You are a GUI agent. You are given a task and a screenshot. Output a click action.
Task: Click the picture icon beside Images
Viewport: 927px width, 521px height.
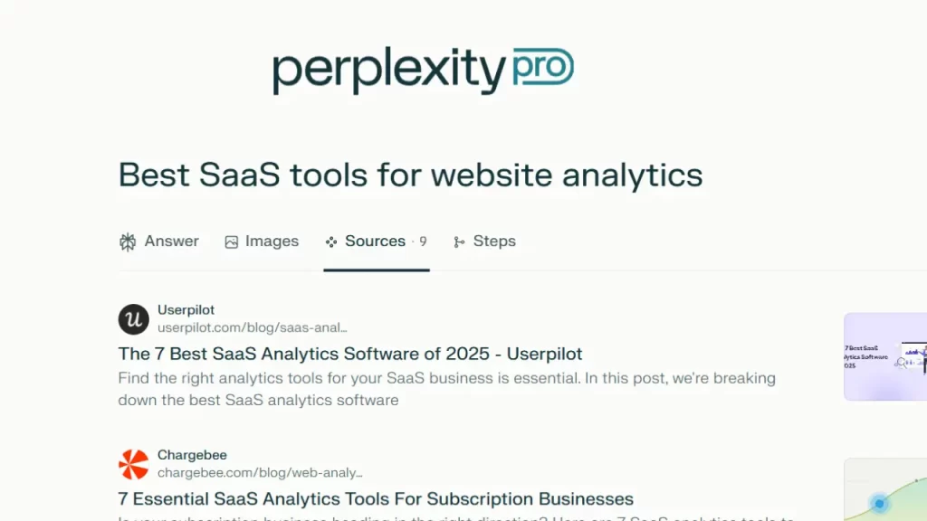click(x=232, y=242)
